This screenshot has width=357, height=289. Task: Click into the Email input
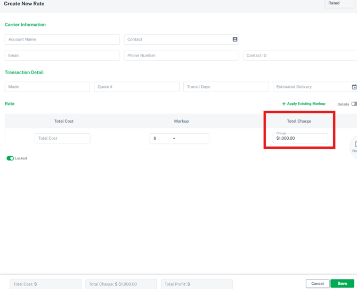pyautogui.click(x=62, y=55)
